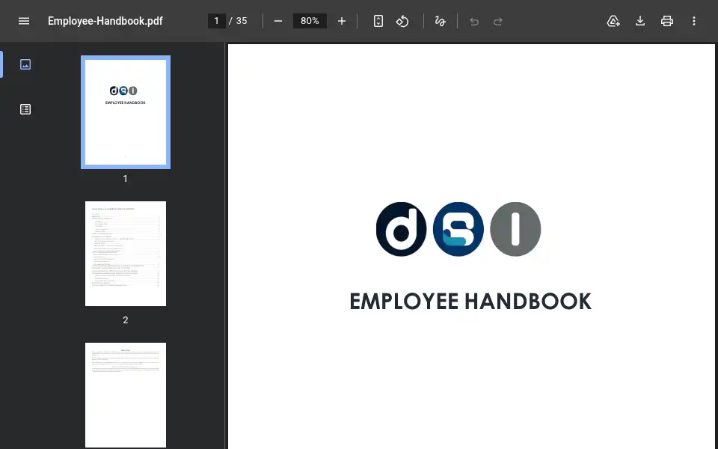Download the Employee-Handbook PDF
718x449 pixels.
click(x=640, y=21)
